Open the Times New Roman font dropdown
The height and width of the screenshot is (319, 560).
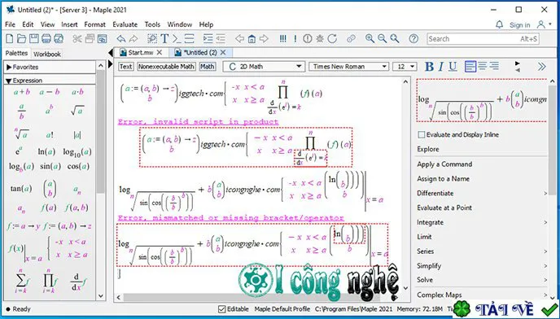tap(348, 67)
